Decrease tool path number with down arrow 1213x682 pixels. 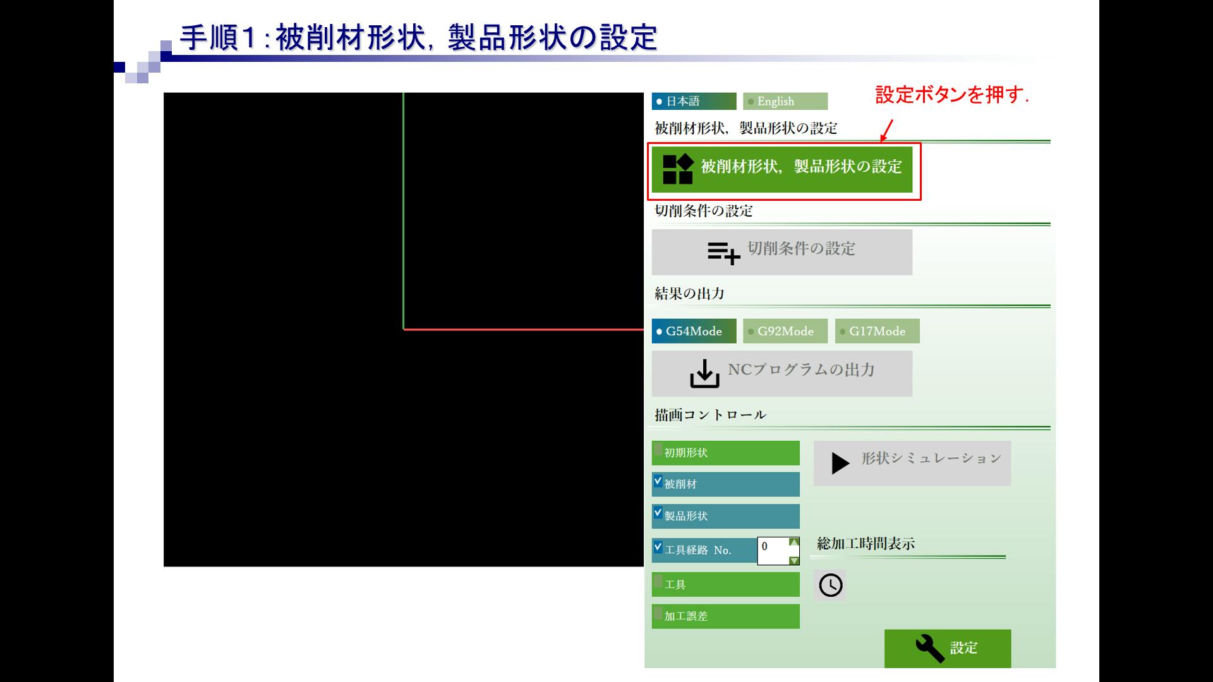794,560
